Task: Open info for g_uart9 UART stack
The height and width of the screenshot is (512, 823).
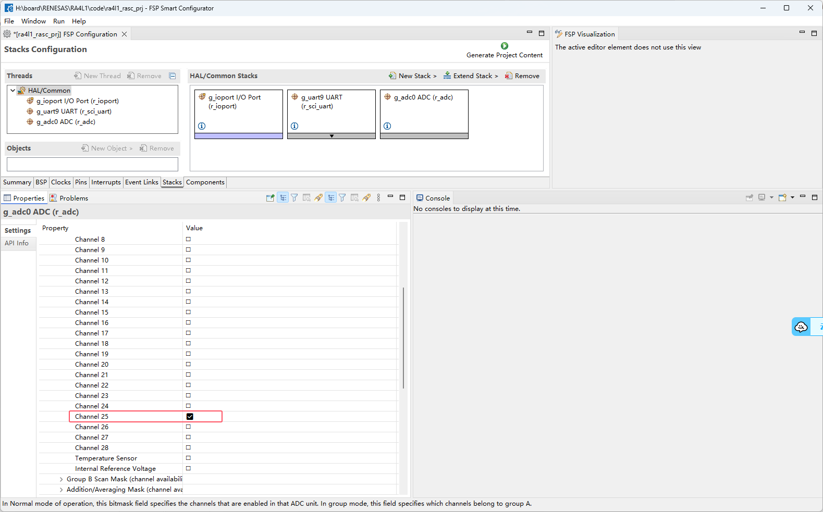Action: (x=294, y=126)
